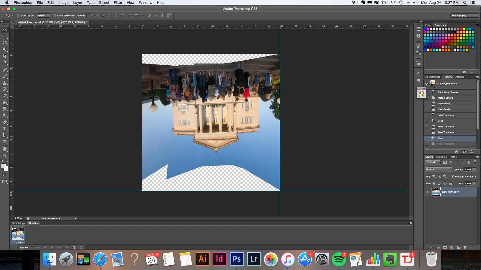
Task: Select the Lasso tool
Action: pos(5,43)
